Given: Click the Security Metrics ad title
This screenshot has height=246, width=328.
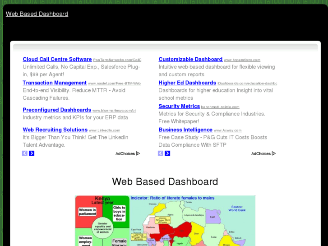Looking at the screenshot, I should tap(179, 107).
